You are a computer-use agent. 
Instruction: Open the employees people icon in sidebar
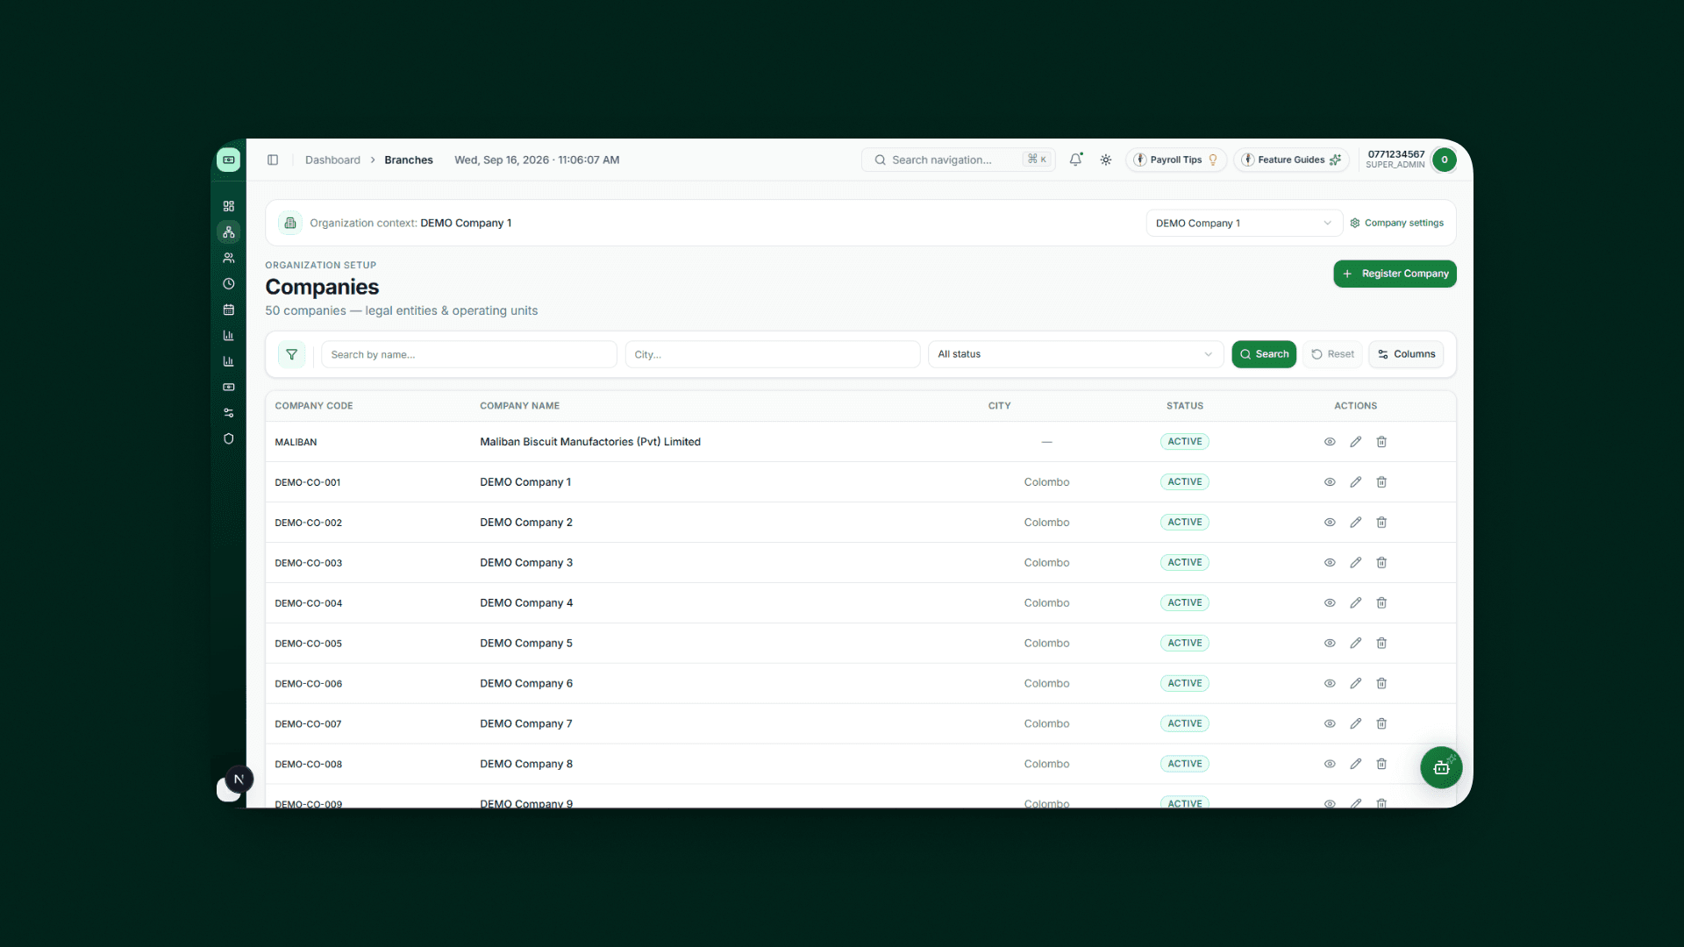click(228, 258)
